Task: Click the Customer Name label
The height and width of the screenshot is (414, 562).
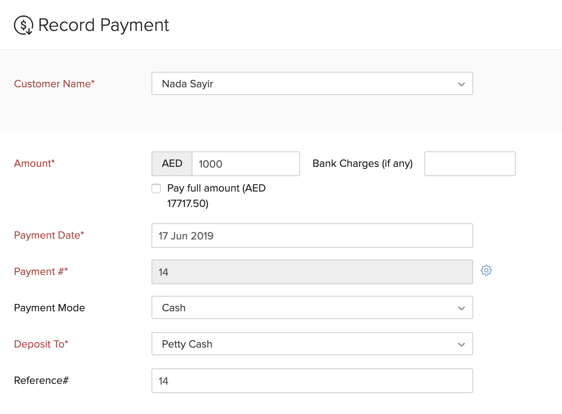Action: 54,84
